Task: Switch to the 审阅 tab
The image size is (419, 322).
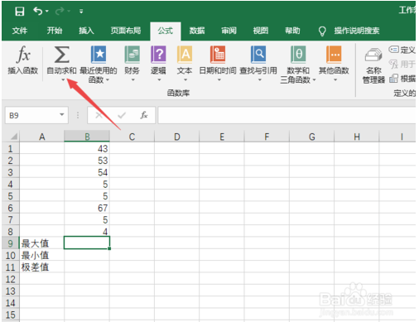Action: click(x=229, y=31)
